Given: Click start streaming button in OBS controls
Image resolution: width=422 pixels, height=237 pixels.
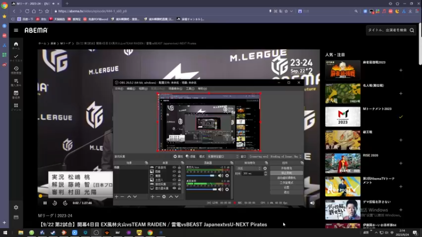Looking at the screenshot, I should pyautogui.click(x=286, y=168).
